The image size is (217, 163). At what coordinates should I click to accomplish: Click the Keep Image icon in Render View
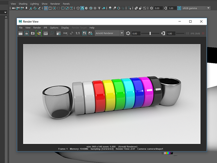84,33
